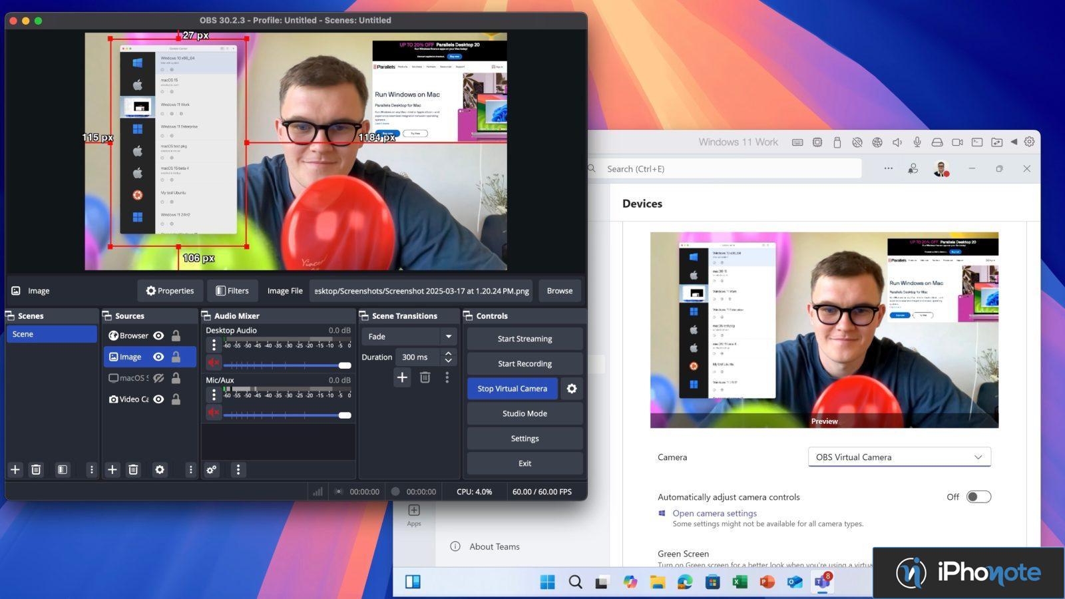Open Scenes panel three-dot menu

click(92, 470)
